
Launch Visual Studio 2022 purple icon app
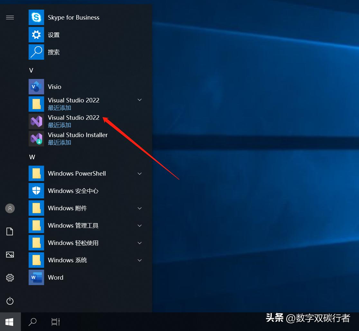(x=36, y=121)
